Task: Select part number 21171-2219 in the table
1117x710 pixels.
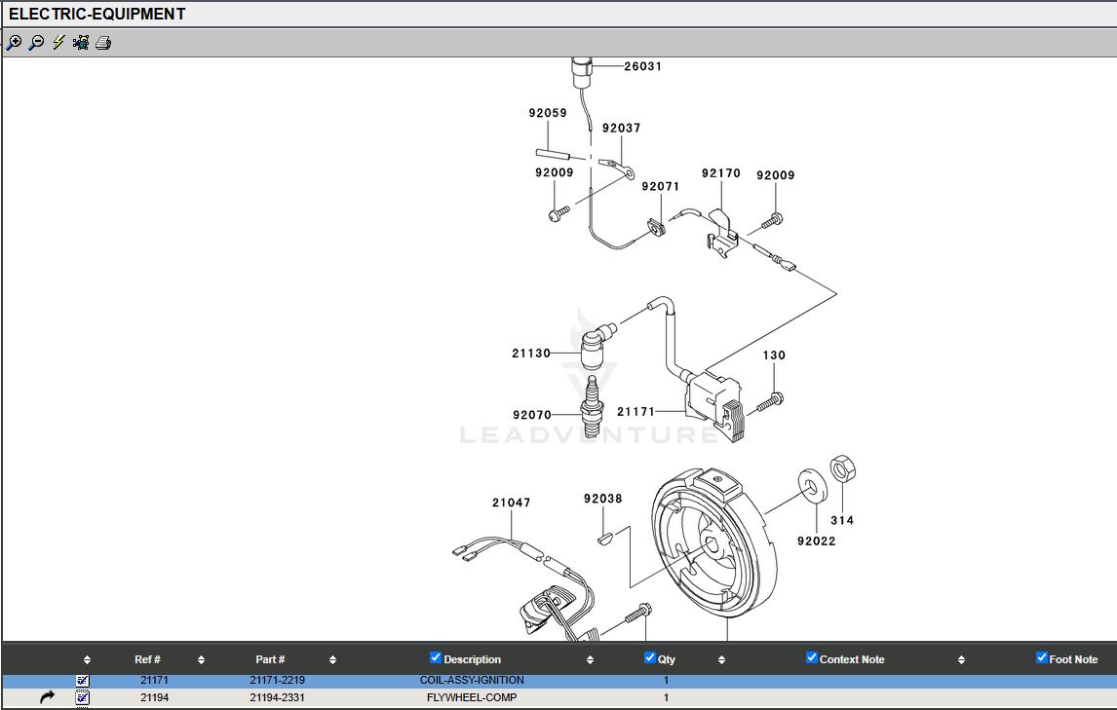Action: click(x=277, y=681)
